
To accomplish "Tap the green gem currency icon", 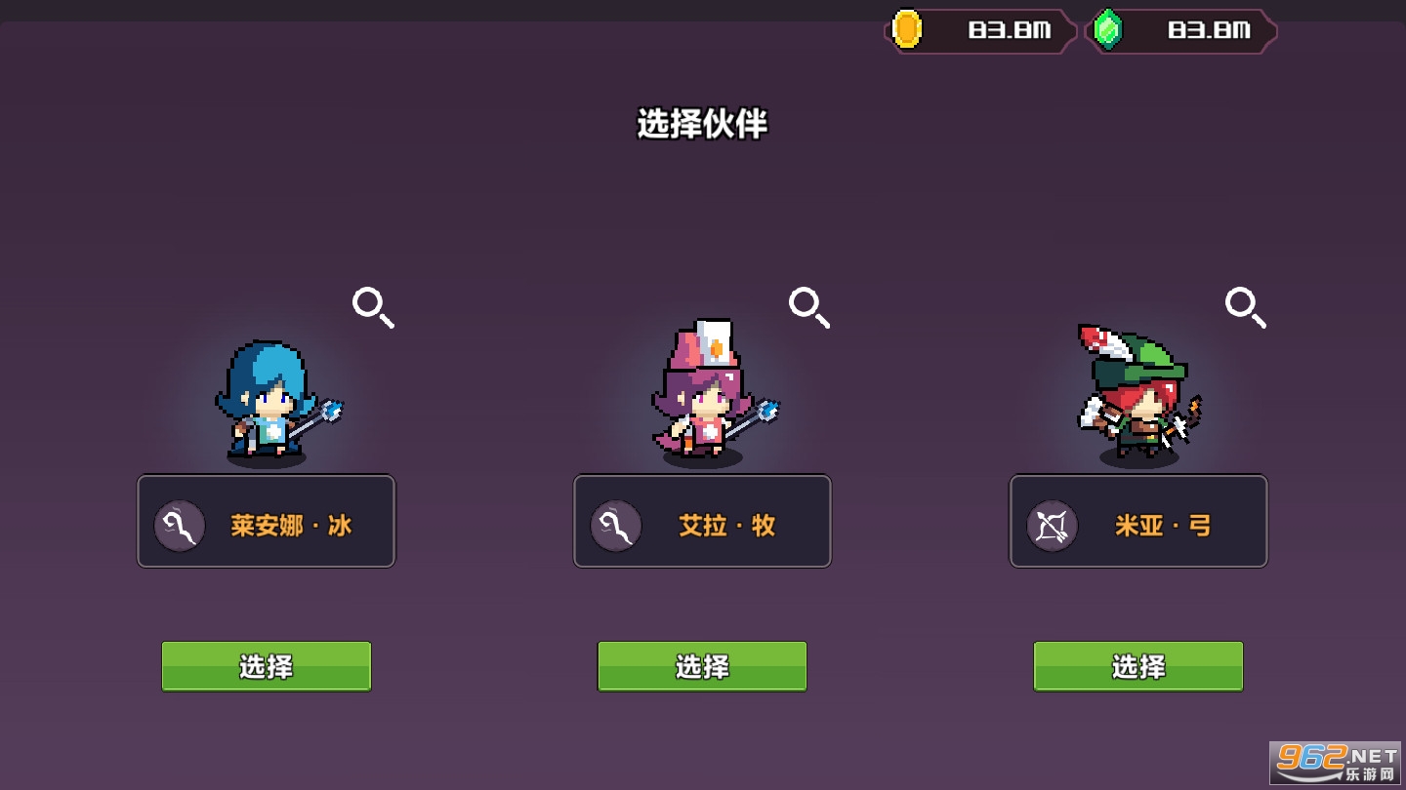I will tap(1107, 29).
